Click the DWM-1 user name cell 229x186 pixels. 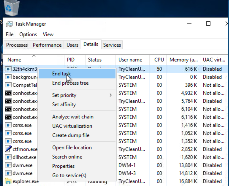pos(127,165)
